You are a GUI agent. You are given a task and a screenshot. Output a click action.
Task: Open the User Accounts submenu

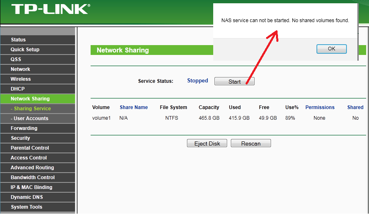[38, 118]
